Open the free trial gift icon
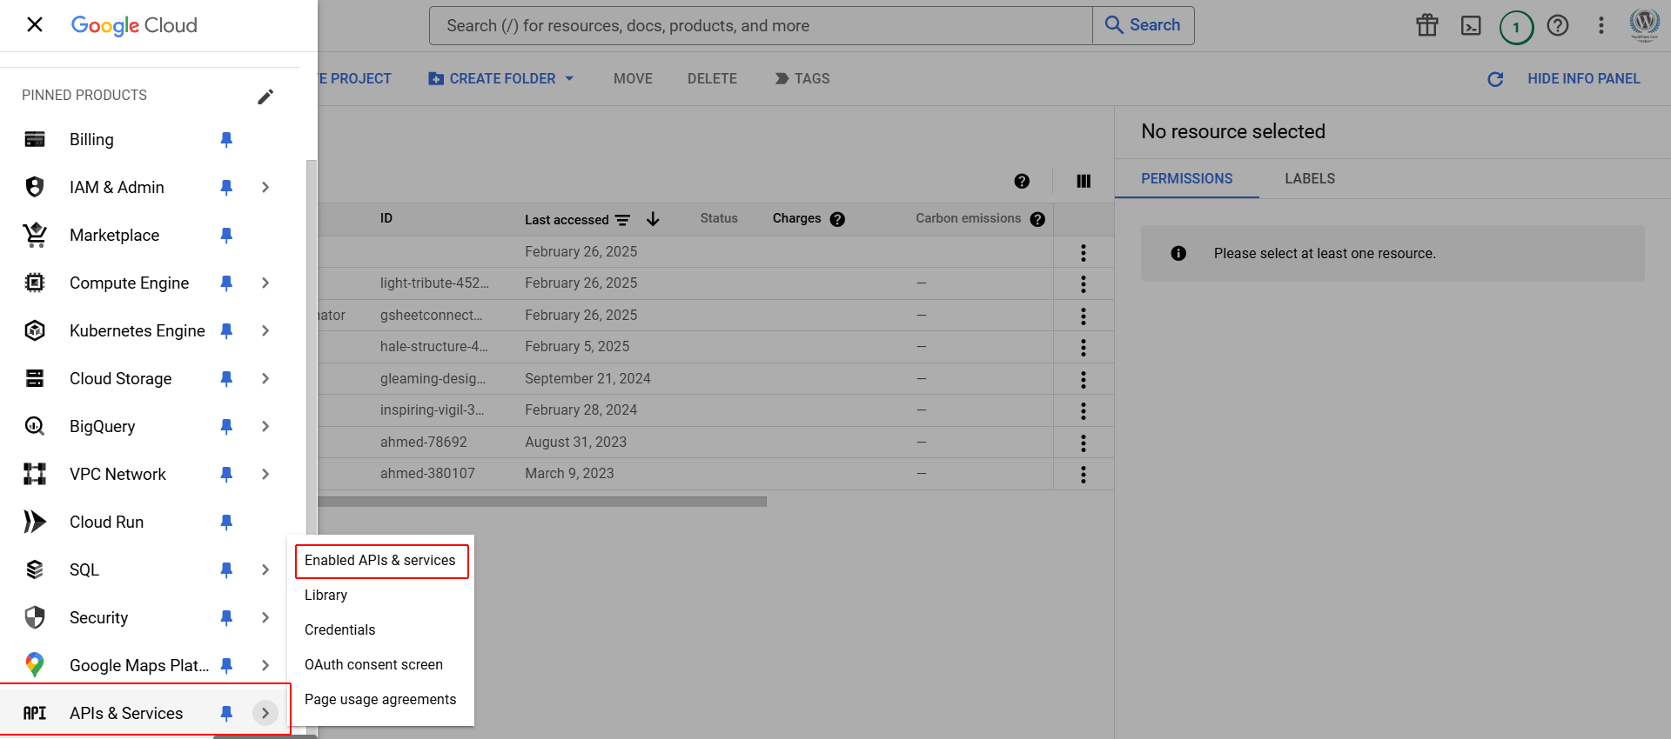Image resolution: width=1671 pixels, height=739 pixels. coord(1427,25)
